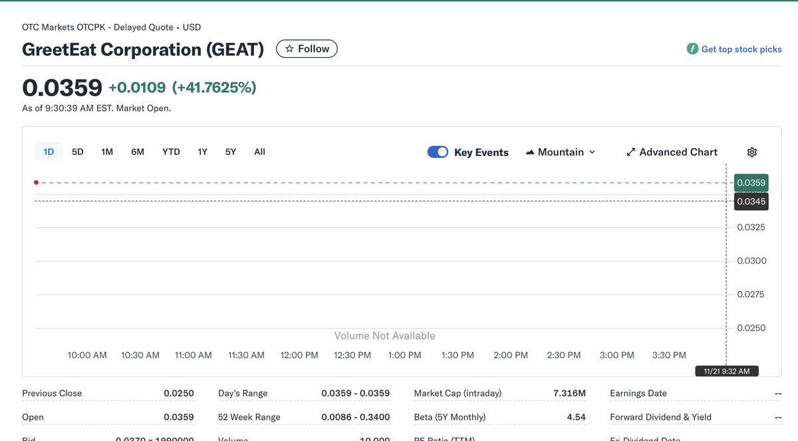
Task: Click the market cap value 7.316M
Action: coord(569,393)
